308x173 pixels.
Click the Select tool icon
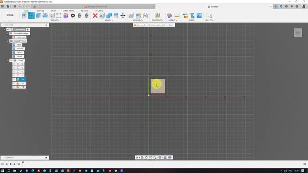point(209,16)
